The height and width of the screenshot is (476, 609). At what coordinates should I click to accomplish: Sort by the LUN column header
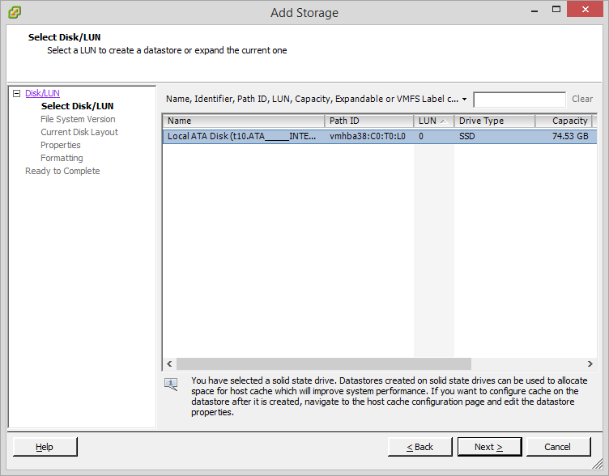[x=432, y=121]
